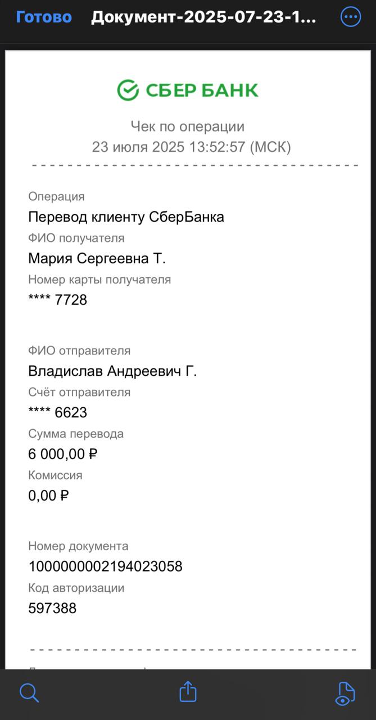Tap sender name Владислав Андреевич Г.
Screen dimensions: 376x720
112,371
